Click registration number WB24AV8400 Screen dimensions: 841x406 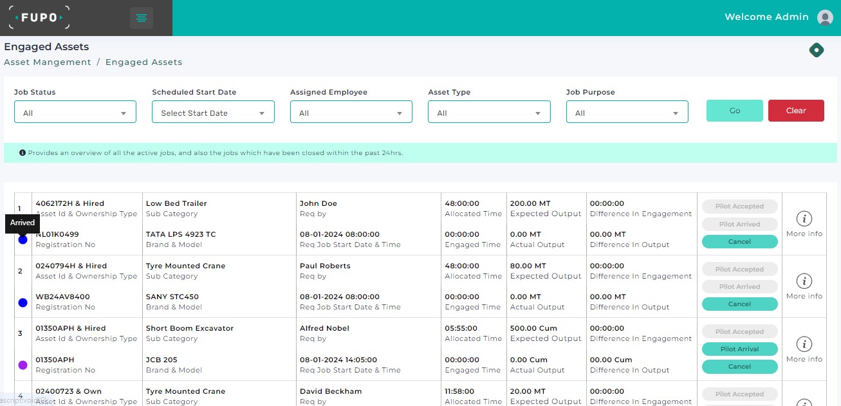point(62,297)
